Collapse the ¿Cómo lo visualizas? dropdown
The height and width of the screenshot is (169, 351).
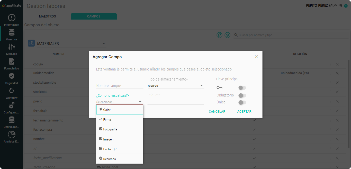tap(140, 102)
